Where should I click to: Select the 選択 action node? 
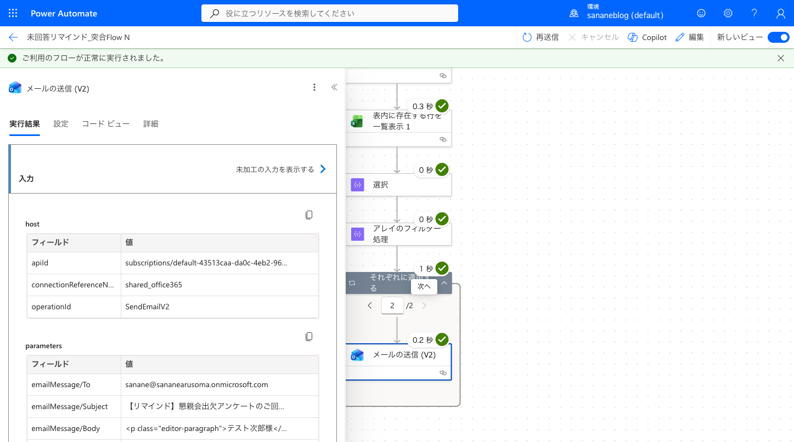pos(399,185)
